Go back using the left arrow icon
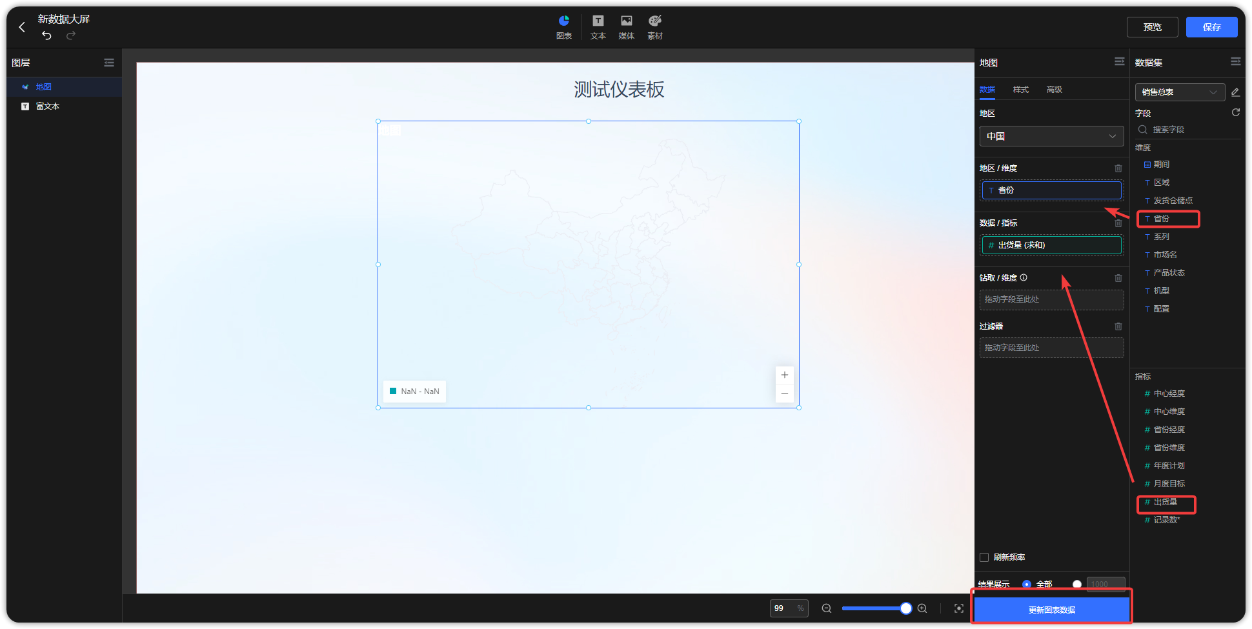The height and width of the screenshot is (629, 1252). click(23, 27)
